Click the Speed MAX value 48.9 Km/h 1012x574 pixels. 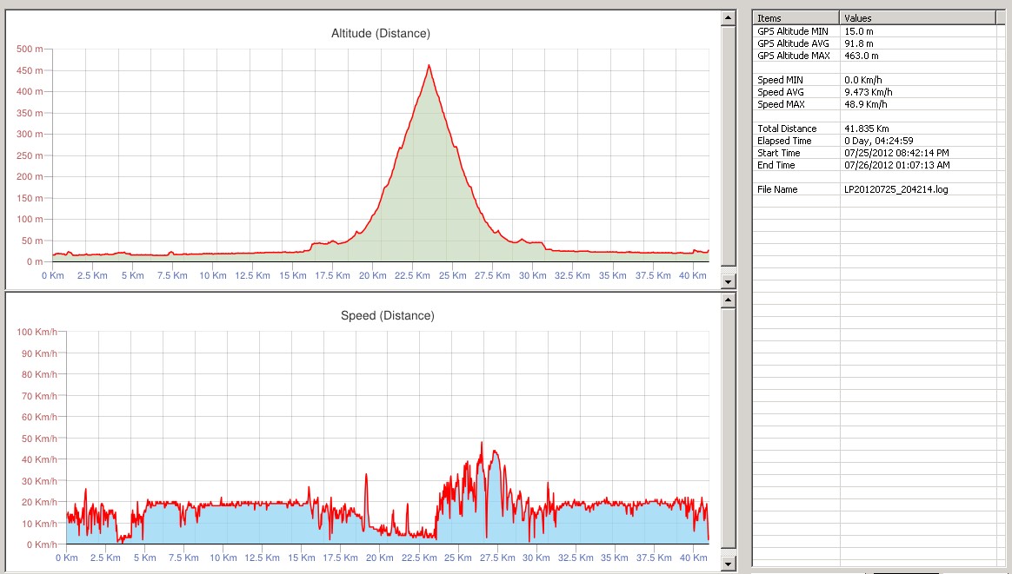pos(866,104)
